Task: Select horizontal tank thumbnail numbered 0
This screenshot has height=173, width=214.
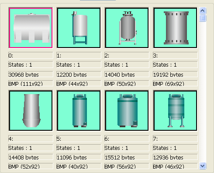Action: tap(31, 28)
